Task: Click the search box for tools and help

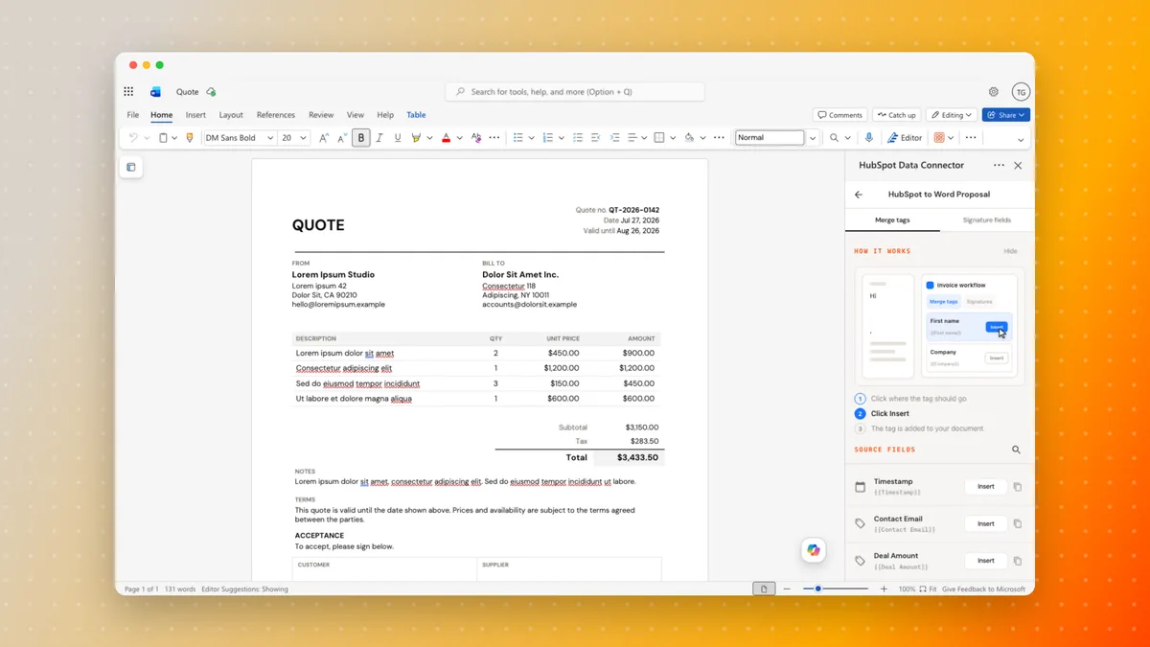Action: coord(575,92)
